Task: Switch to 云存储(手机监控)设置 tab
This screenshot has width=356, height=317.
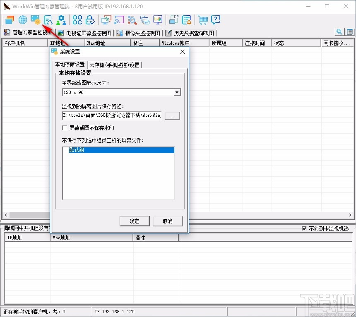Action: coord(114,65)
